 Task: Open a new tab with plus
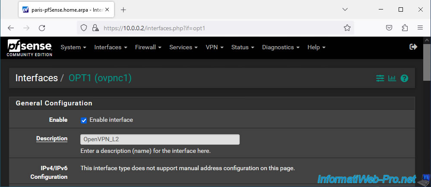tap(124, 10)
